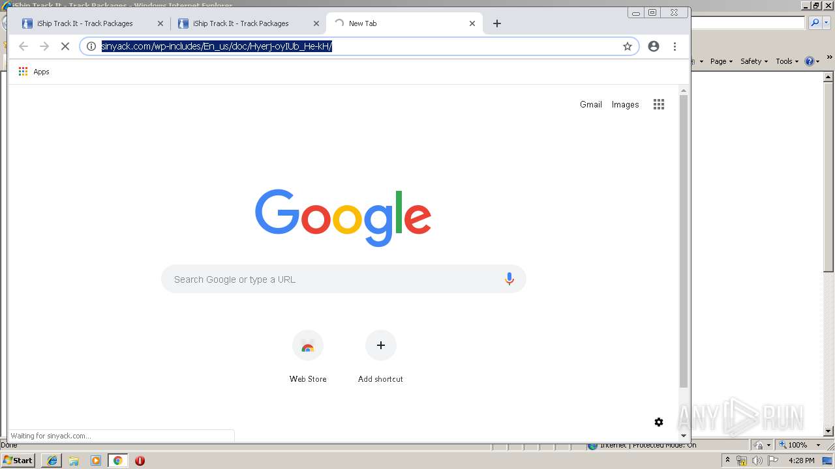The height and width of the screenshot is (469, 835).
Task: Click the Internet Explorer search magnifier button
Action: [x=815, y=23]
